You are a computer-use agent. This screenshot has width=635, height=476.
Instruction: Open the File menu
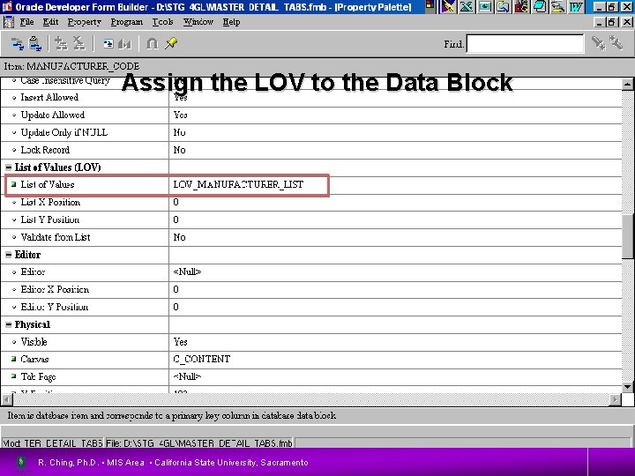(x=26, y=22)
